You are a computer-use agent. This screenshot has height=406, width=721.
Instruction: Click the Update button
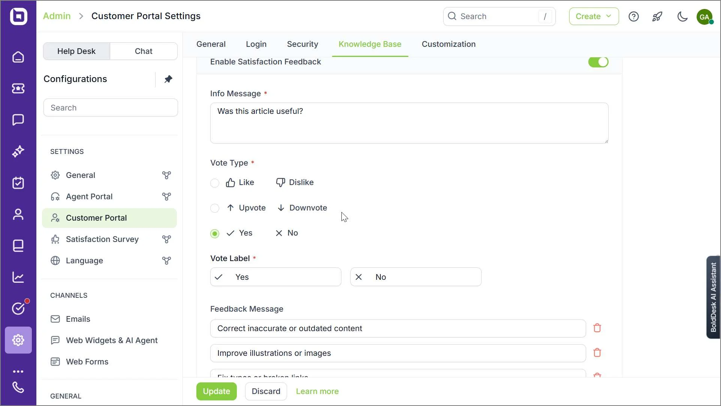216,391
